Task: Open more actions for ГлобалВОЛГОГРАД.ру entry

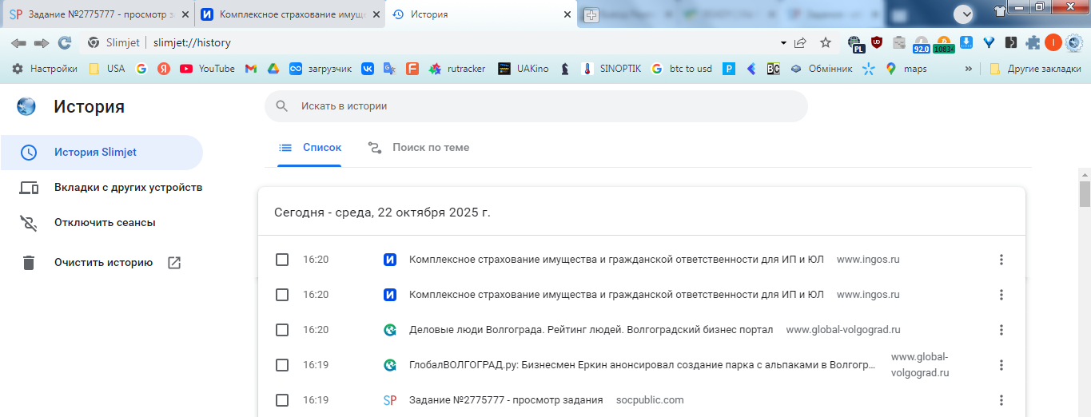Action: click(1001, 365)
